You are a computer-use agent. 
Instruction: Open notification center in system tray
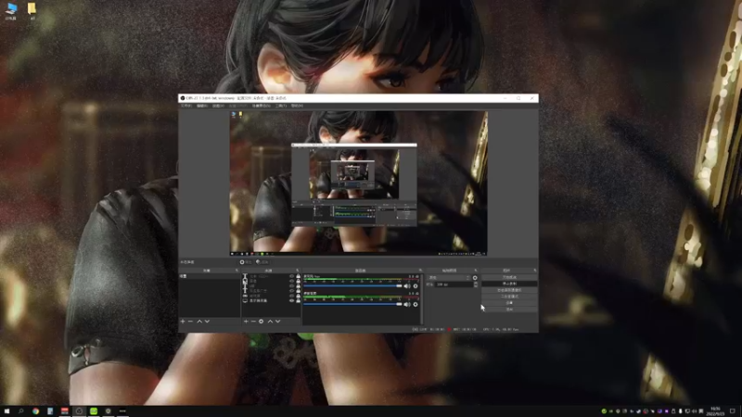pyautogui.click(x=733, y=411)
